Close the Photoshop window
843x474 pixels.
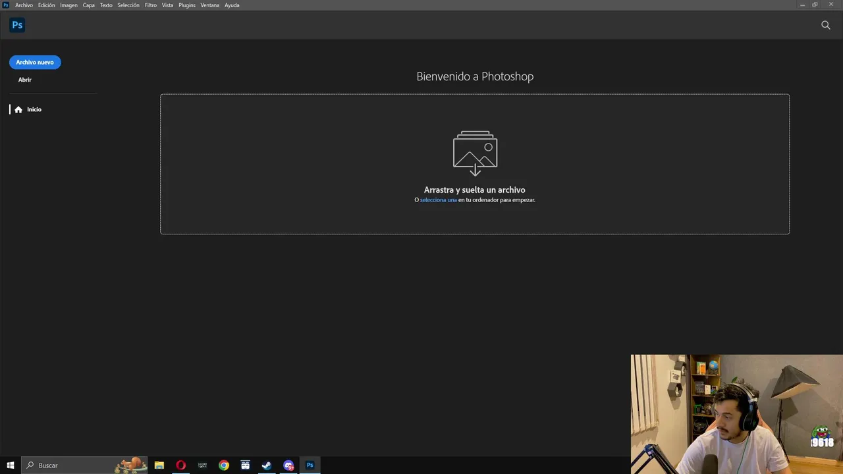coord(830,5)
